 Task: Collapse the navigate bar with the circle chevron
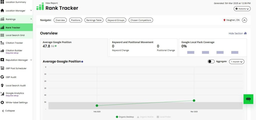[x=244, y=20]
